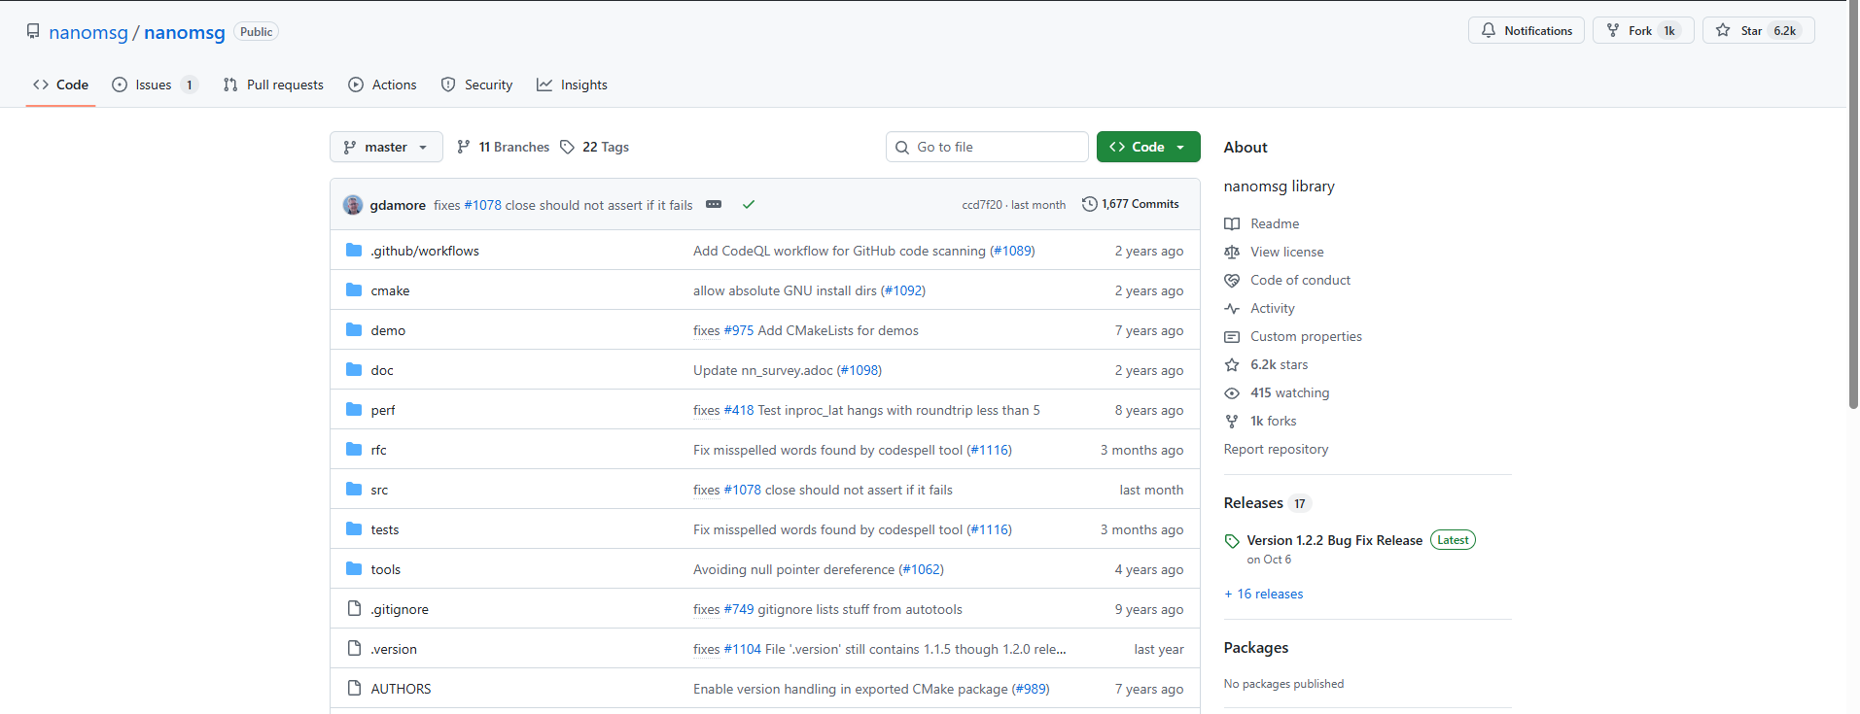Open the 22 Tags list
Viewport: 1860px width, 714px height.
pyautogui.click(x=595, y=147)
